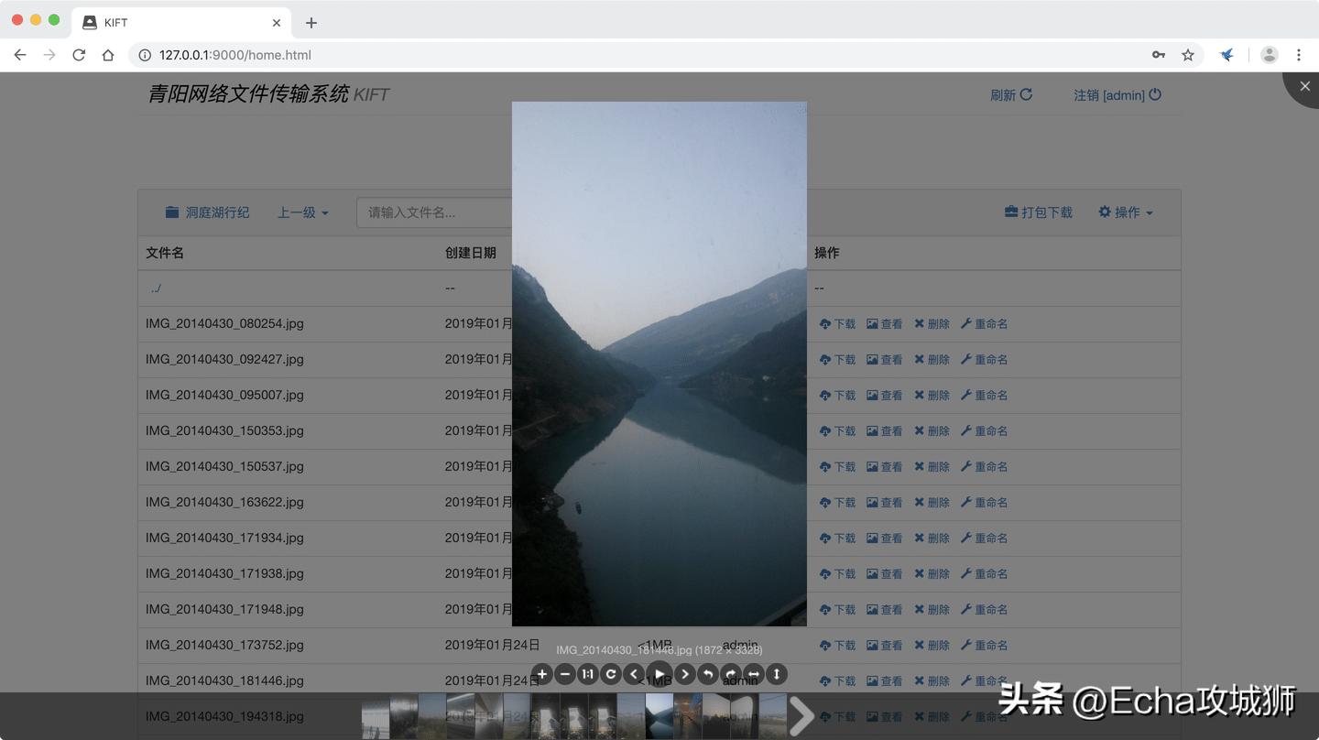Rotate the image clockwise
This screenshot has width=1319, height=740.
click(x=730, y=673)
